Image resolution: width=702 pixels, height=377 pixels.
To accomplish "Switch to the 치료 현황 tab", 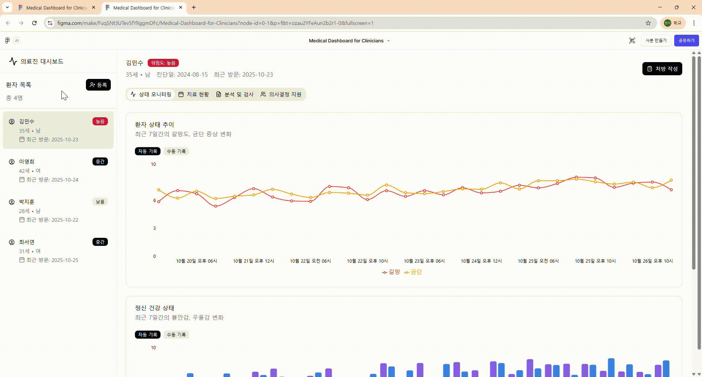I will 194,94.
